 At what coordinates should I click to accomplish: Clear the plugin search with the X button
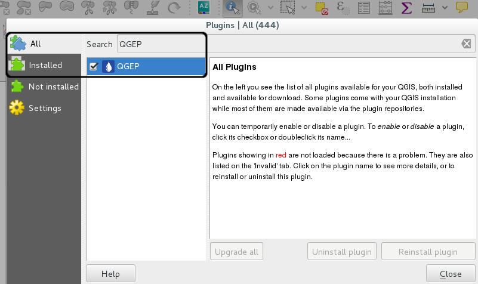(x=466, y=44)
